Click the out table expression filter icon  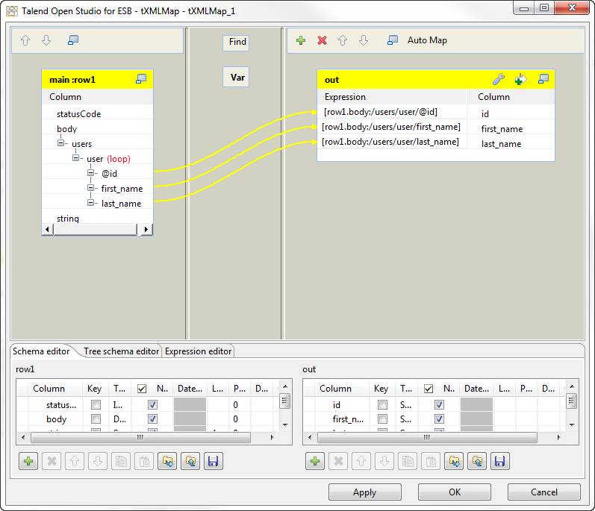pos(520,79)
